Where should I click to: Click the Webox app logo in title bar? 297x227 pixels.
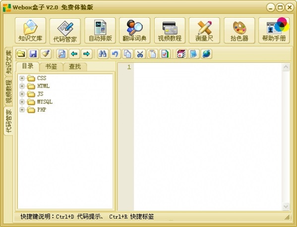tap(7, 8)
